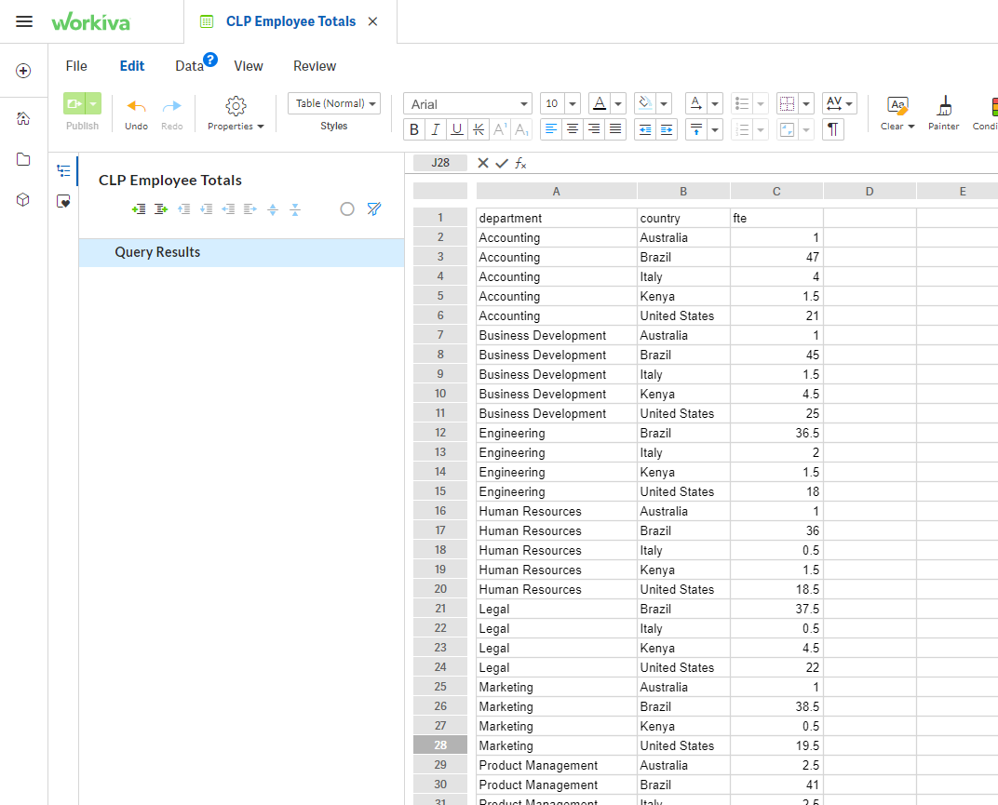
Task: Toggle bold formatting
Action: pyautogui.click(x=414, y=129)
